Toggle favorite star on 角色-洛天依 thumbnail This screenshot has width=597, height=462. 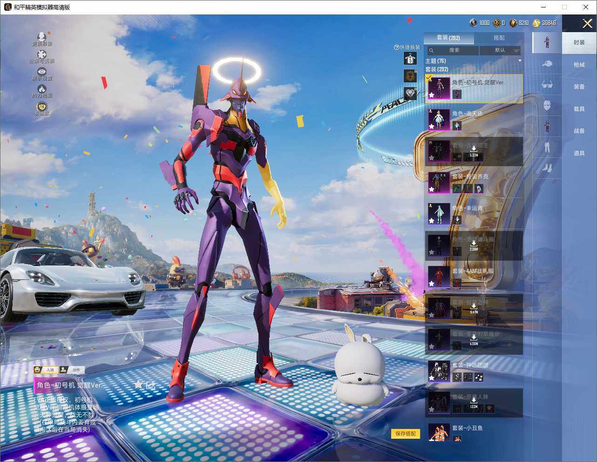[432, 126]
